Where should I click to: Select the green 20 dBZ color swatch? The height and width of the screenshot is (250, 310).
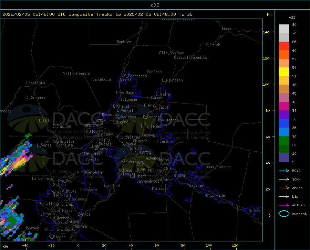(x=284, y=141)
